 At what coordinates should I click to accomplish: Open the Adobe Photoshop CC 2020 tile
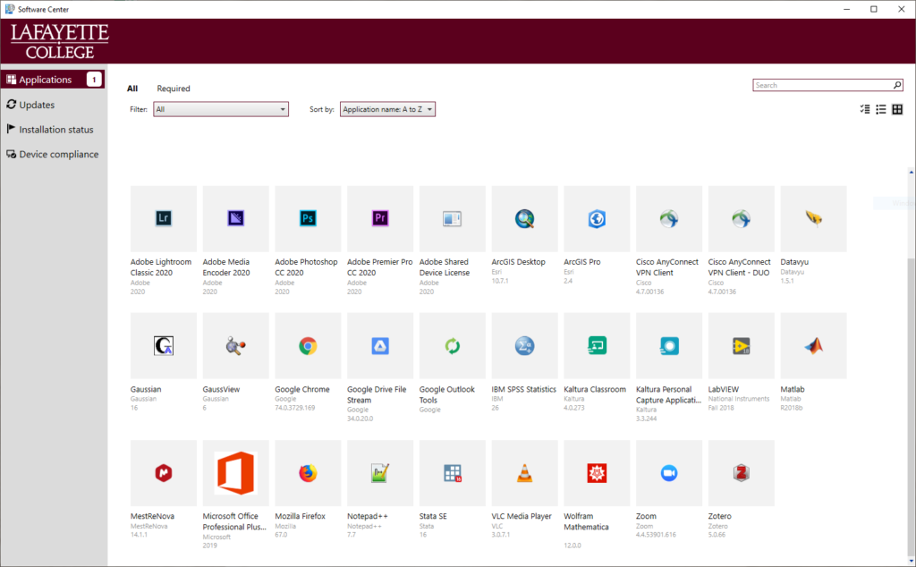point(307,218)
